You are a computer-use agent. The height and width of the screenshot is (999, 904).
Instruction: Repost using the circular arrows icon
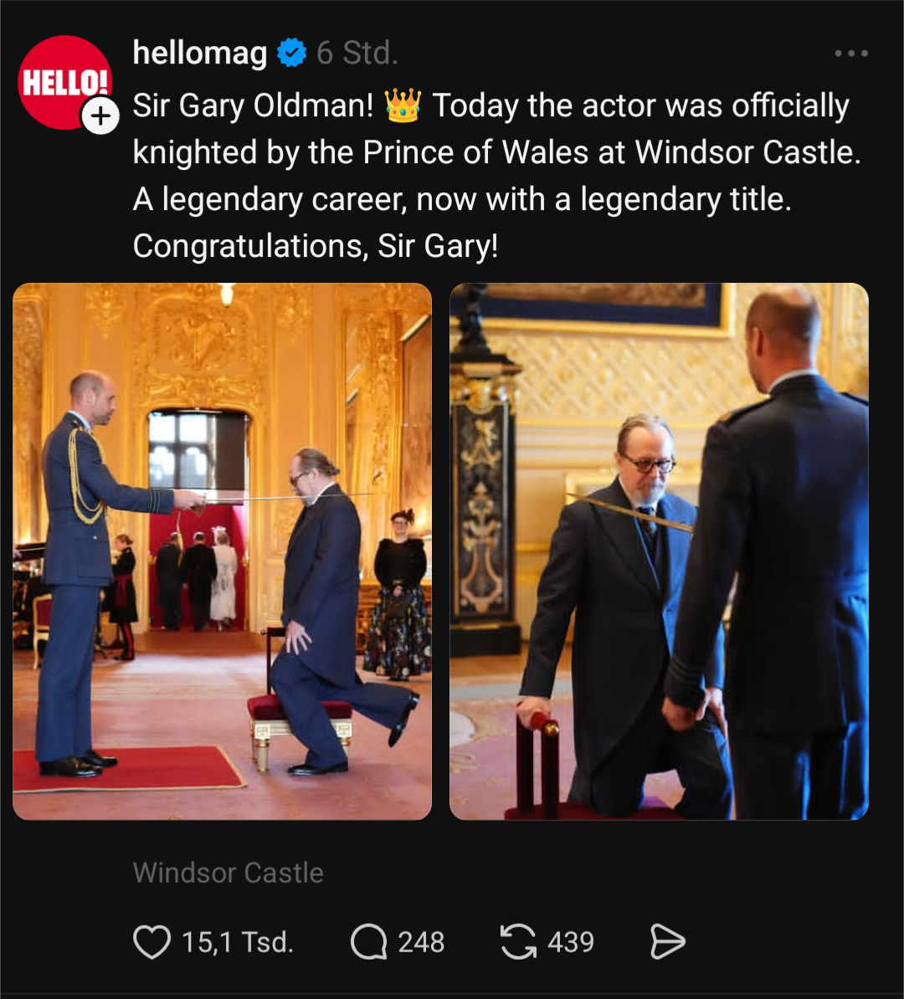[517, 941]
